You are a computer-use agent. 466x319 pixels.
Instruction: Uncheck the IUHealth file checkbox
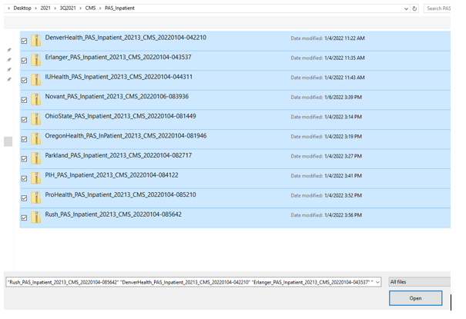pos(25,80)
